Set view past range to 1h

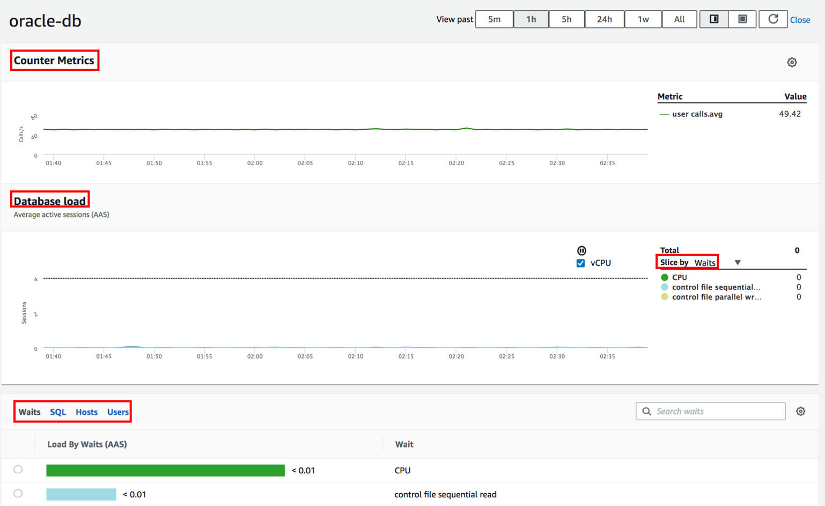tap(531, 19)
